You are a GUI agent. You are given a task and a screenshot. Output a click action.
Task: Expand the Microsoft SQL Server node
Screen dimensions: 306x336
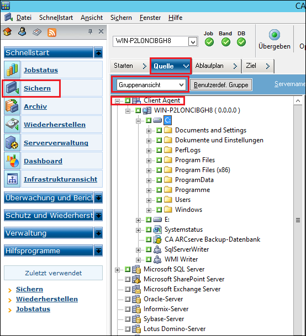coord(117,270)
